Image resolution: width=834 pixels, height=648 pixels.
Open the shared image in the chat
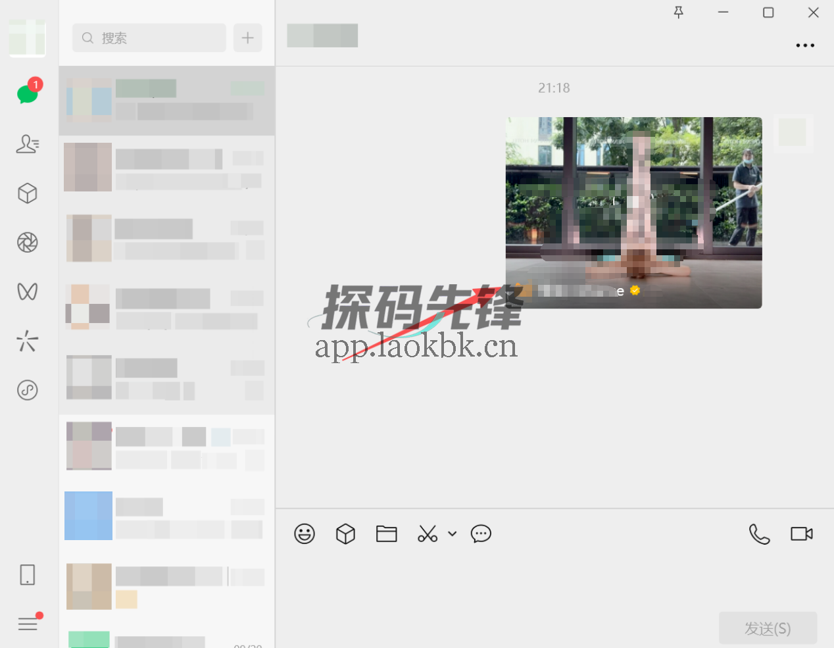pos(633,212)
